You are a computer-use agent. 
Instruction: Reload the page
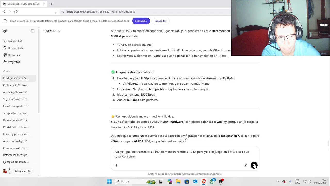[16, 12]
